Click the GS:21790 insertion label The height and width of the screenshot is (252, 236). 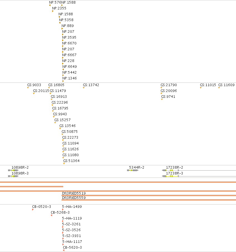pos(169,85)
